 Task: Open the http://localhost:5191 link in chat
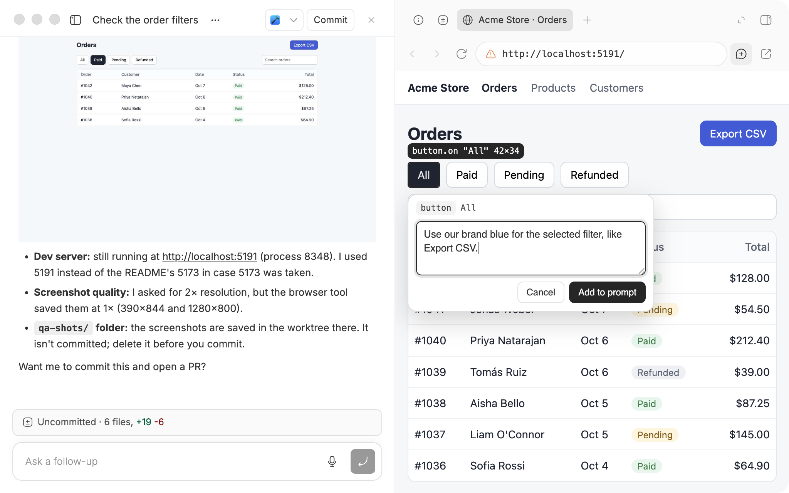210,257
